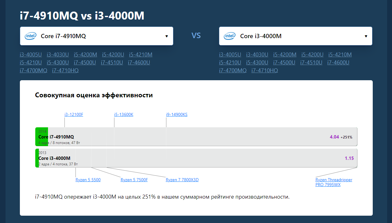Image resolution: width=392 pixels, height=223 pixels.
Task: Open Ryzen Threadripper PRO 7995WX link
Action: pos(334,182)
